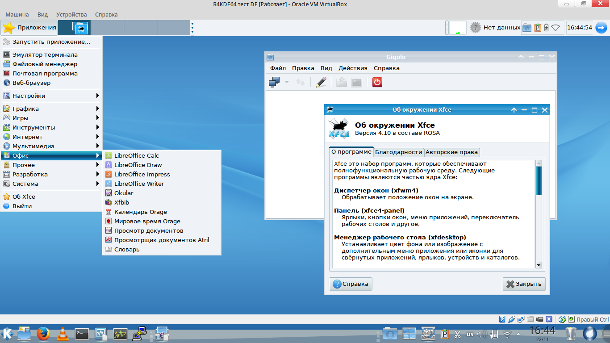This screenshot has height=343, width=610.
Task: Launch VLC from the bottom panel
Action: 63,334
